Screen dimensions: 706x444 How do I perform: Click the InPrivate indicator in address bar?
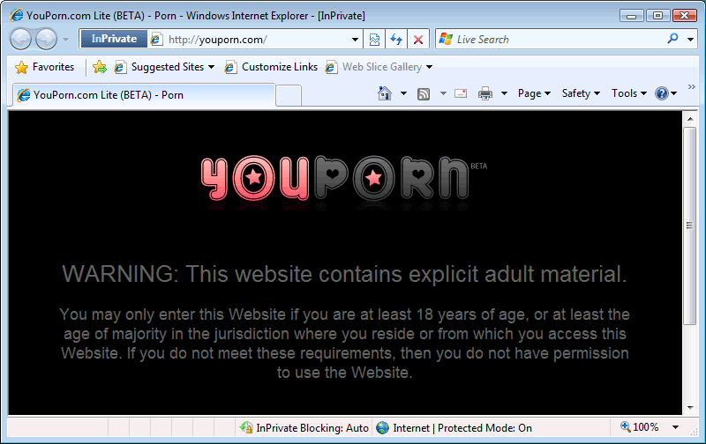(114, 39)
